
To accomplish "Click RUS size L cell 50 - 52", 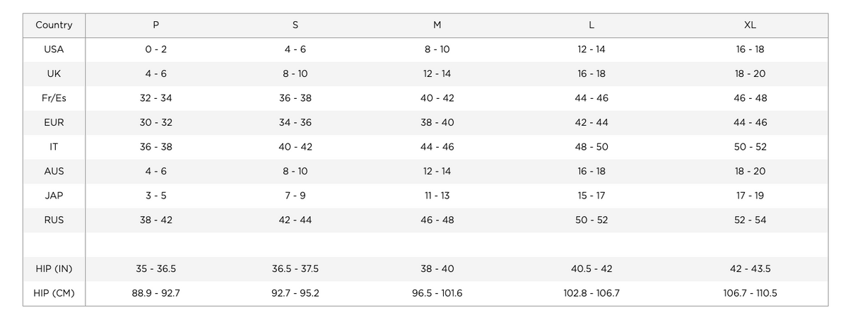I will tap(591, 220).
